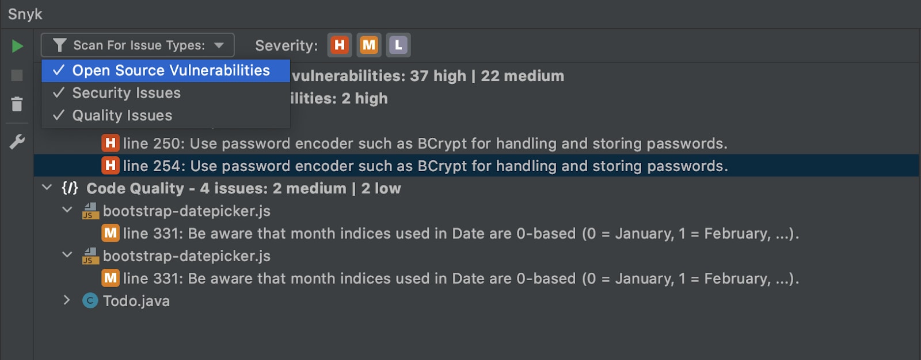921x360 pixels.
Task: Click the Todo.java class icon
Action: tap(90, 301)
